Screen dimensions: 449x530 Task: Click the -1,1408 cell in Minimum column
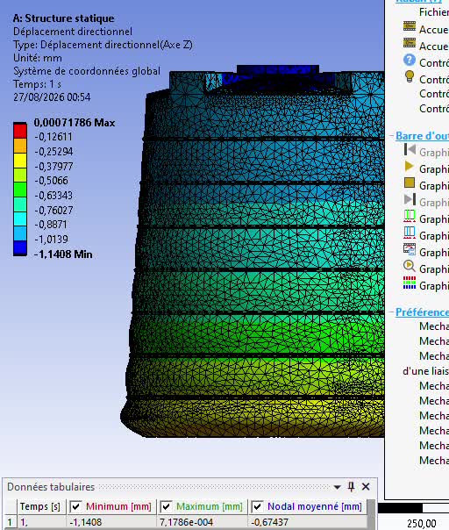pyautogui.click(x=111, y=522)
